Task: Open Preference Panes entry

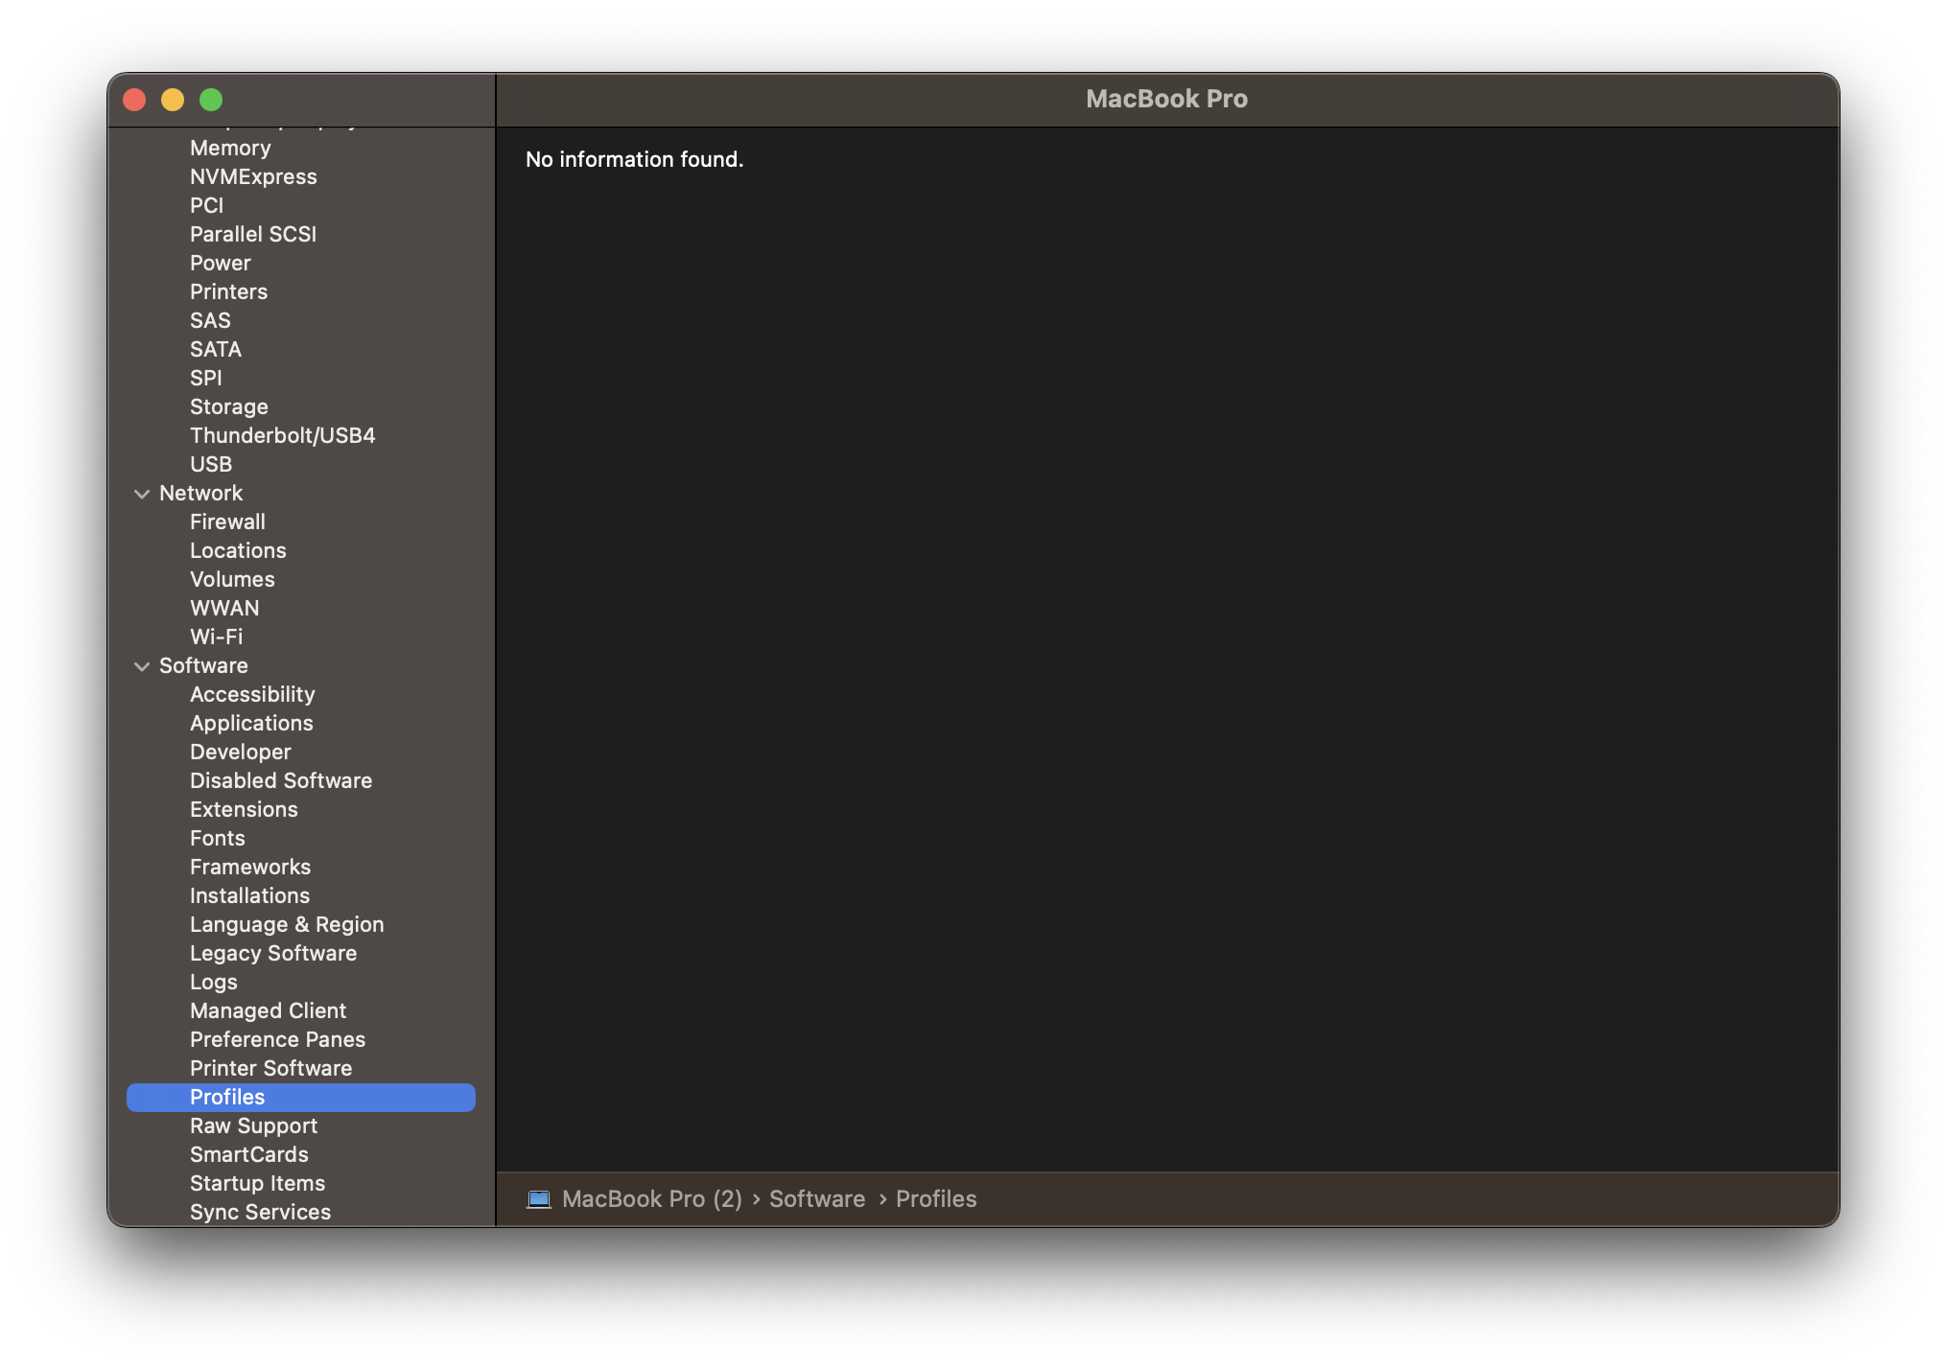Action: coord(277,1039)
